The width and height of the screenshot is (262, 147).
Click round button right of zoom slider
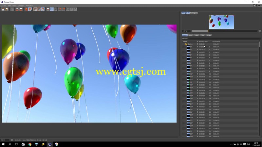tap(260, 31)
